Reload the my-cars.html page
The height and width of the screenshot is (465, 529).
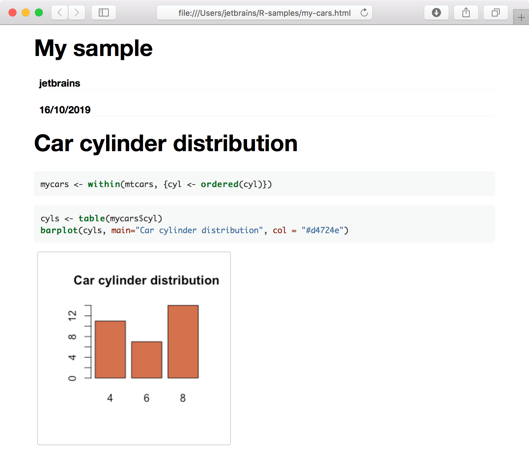pyautogui.click(x=364, y=13)
